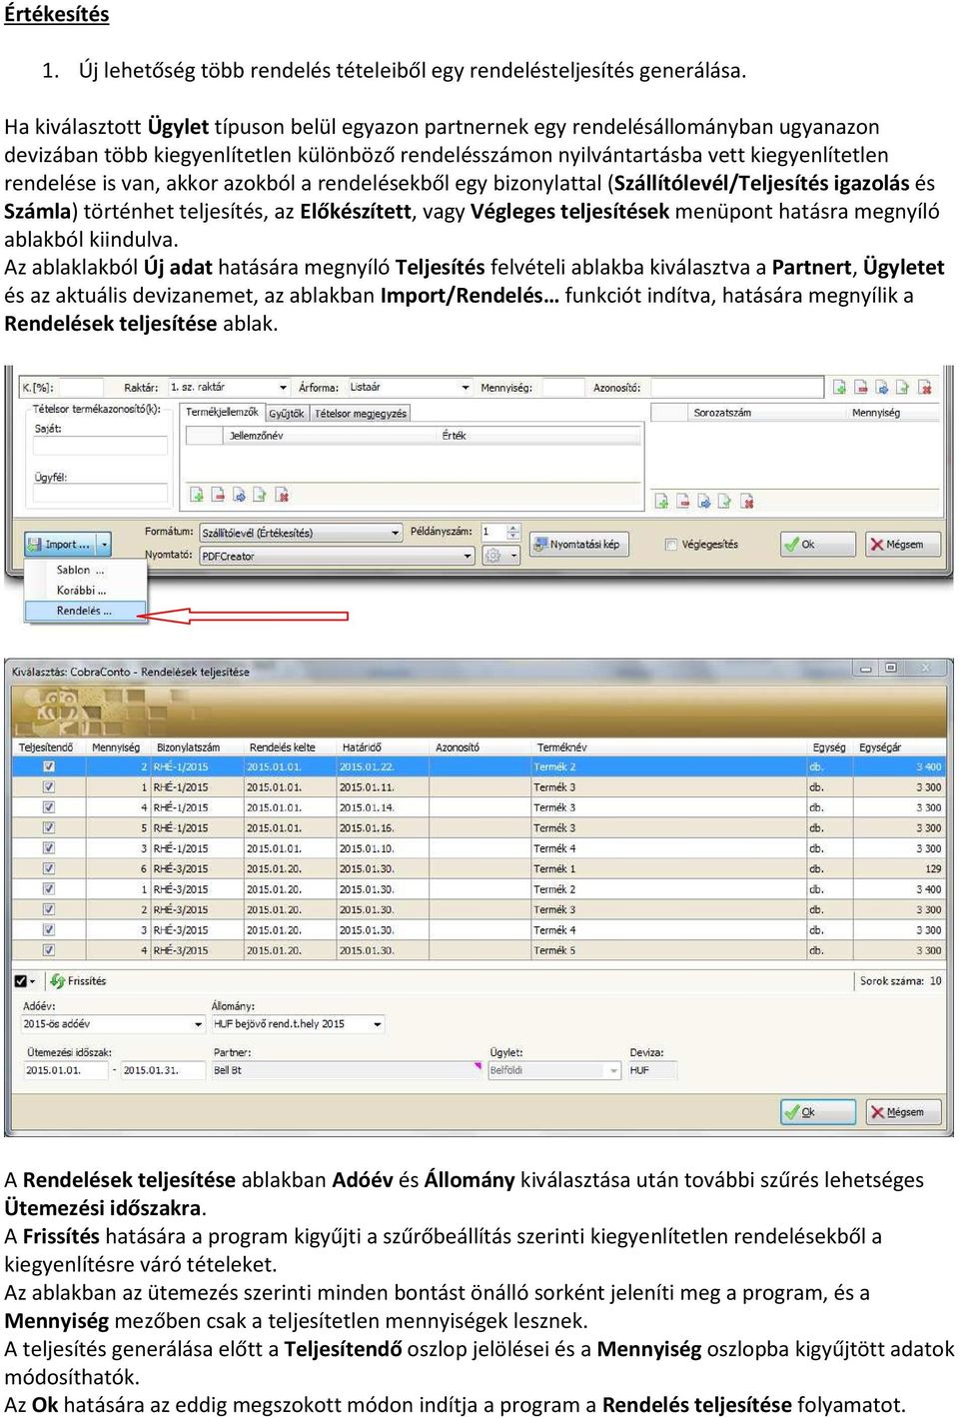Viewport: 959px width, 1417px height.
Task: Click copy page icon beside Azonosító field
Action: point(903,387)
